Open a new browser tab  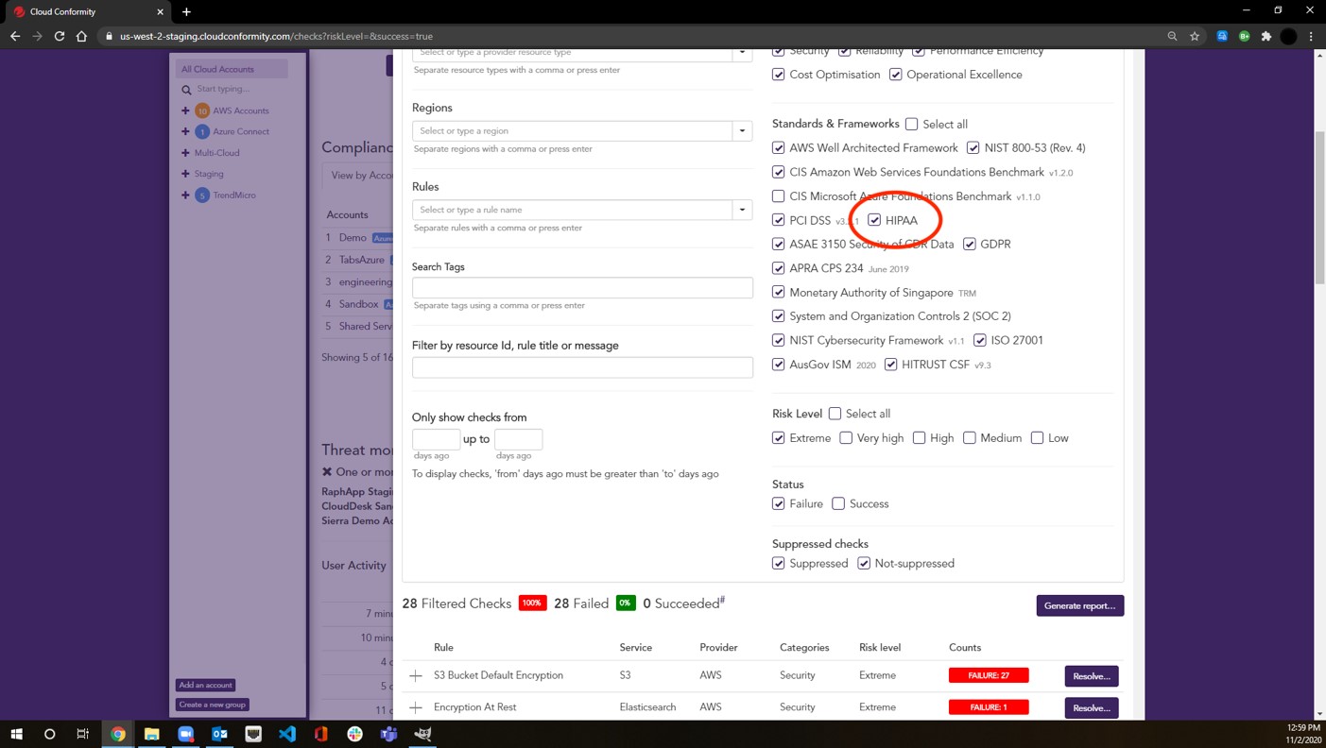(186, 11)
